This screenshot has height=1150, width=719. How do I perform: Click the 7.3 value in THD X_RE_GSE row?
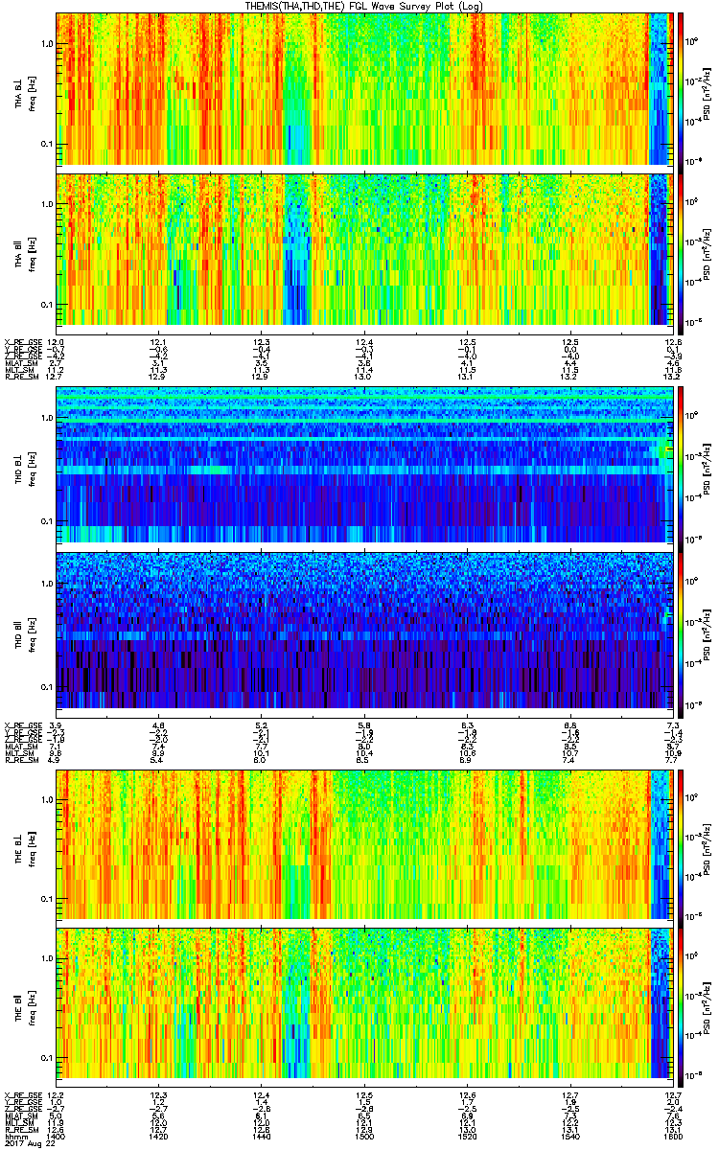tap(673, 725)
